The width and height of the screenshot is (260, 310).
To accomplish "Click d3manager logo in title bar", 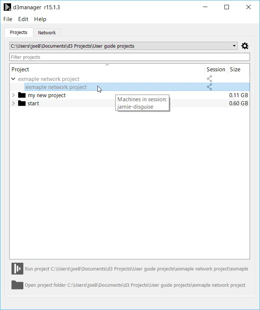I will coord(7,7).
